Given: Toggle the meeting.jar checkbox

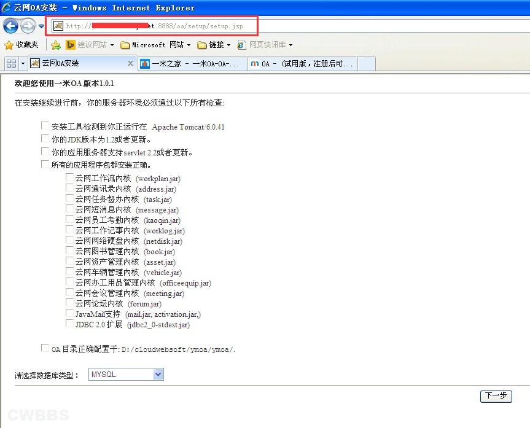Looking at the screenshot, I should (x=69, y=293).
